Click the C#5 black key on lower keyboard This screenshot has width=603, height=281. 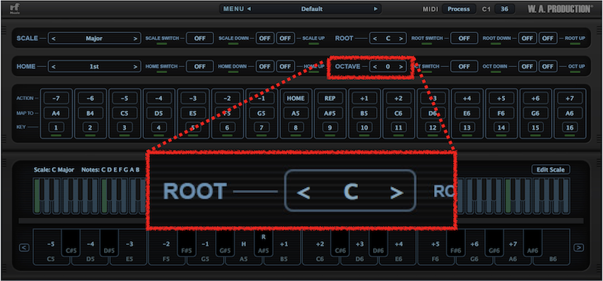71,243
